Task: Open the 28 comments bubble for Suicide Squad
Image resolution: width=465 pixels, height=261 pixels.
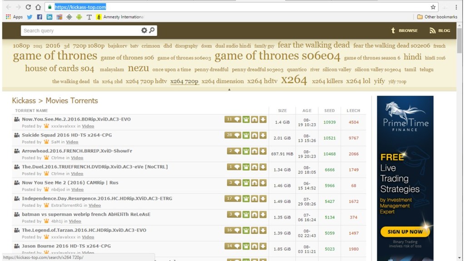Action: 232,135
